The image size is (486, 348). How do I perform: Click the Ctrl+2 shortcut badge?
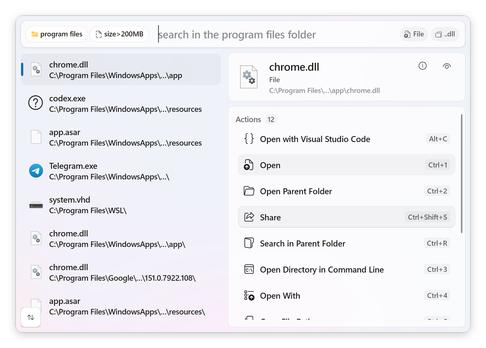point(437,191)
